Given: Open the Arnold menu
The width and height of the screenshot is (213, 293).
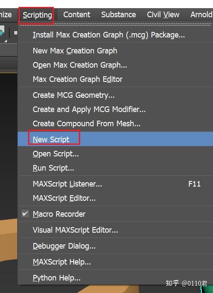Looking at the screenshot, I should (x=201, y=15).
